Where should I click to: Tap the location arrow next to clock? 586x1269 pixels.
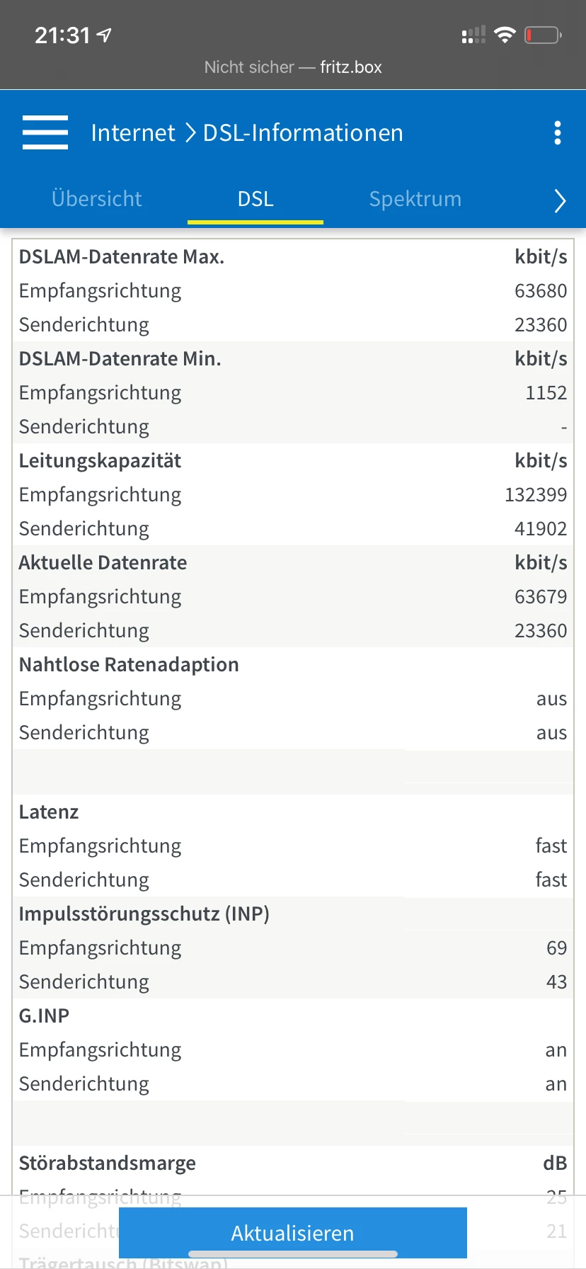point(105,35)
